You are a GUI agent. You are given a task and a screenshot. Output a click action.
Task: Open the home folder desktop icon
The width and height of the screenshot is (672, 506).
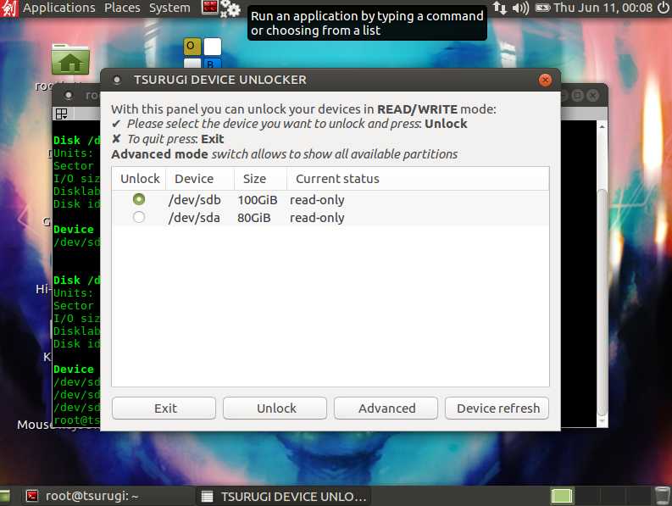tap(70, 59)
